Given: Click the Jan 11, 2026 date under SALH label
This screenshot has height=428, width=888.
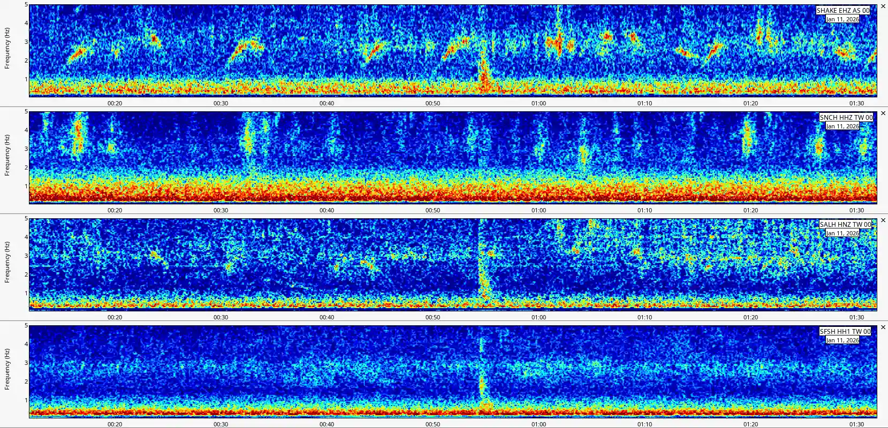Looking at the screenshot, I should (843, 233).
